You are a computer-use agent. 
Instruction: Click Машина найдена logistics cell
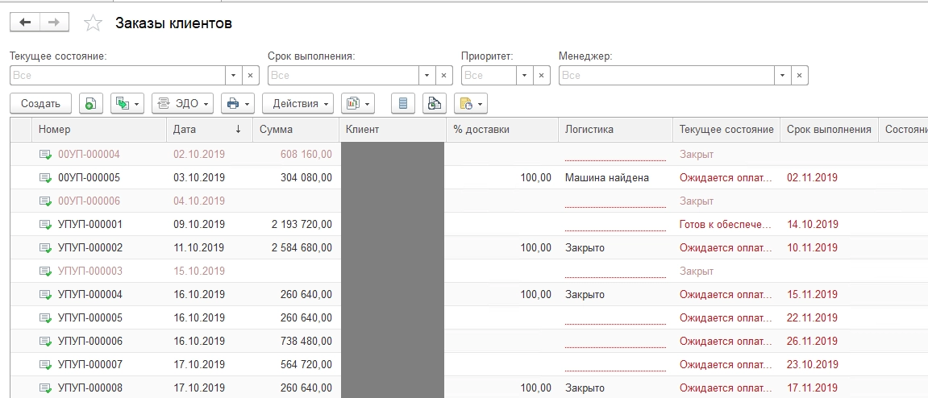click(x=606, y=178)
